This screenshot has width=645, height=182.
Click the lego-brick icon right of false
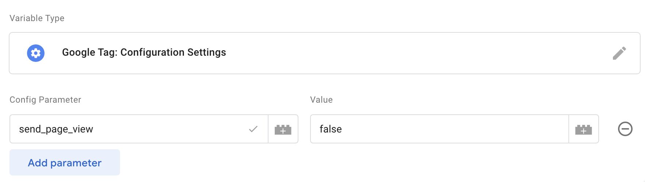584,130
